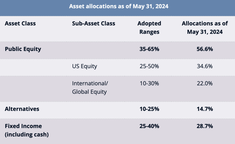Click the "Alternatives" row label

coord(22,109)
